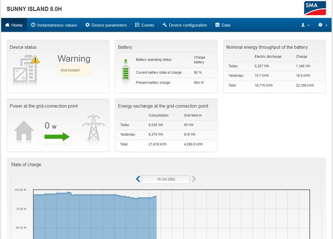The image size is (333, 239).
Task: Click the State of charge graph area
Action: pos(171,214)
